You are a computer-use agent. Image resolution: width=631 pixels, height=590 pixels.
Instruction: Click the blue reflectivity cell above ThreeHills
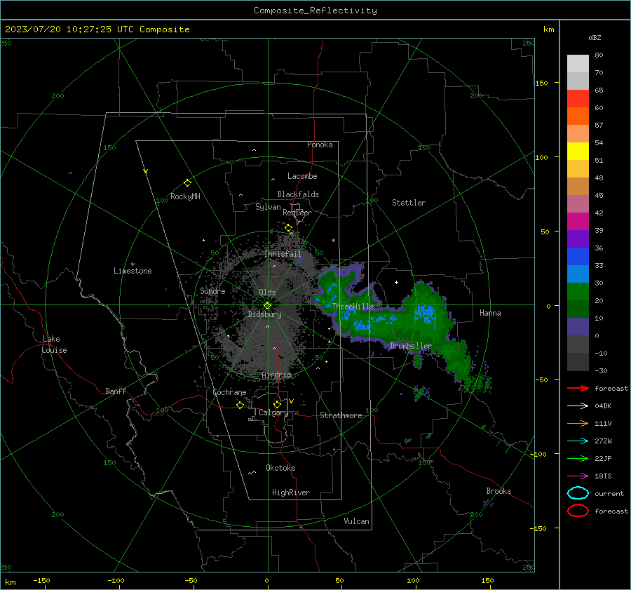click(x=332, y=290)
